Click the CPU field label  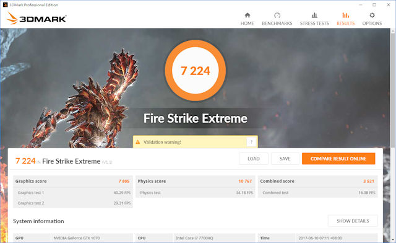coord(142,238)
